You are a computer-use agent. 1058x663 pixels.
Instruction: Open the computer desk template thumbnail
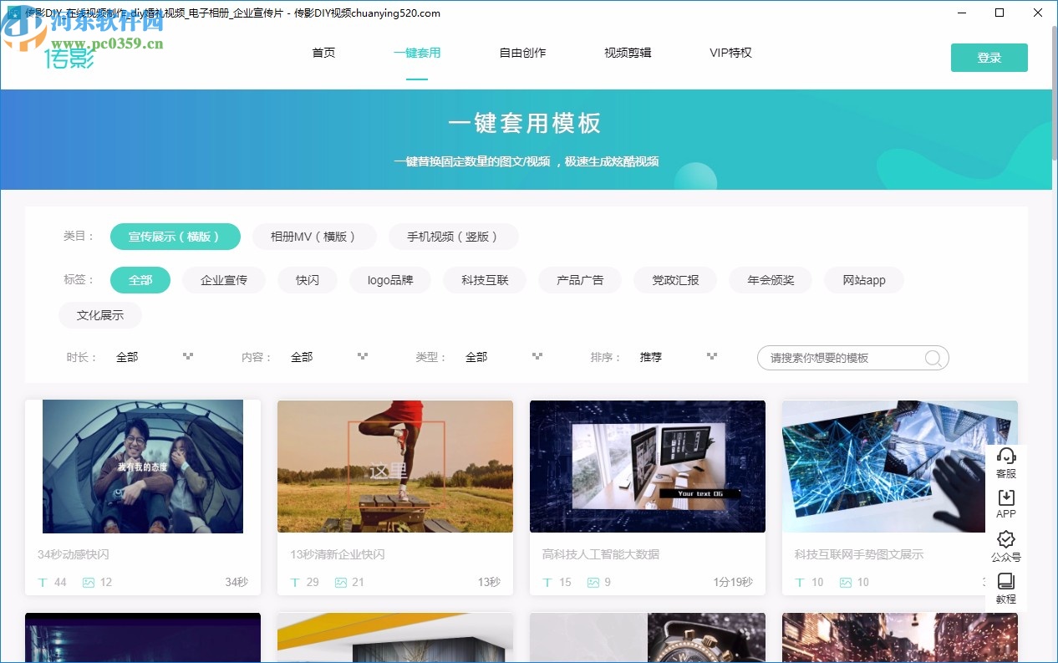(648, 467)
